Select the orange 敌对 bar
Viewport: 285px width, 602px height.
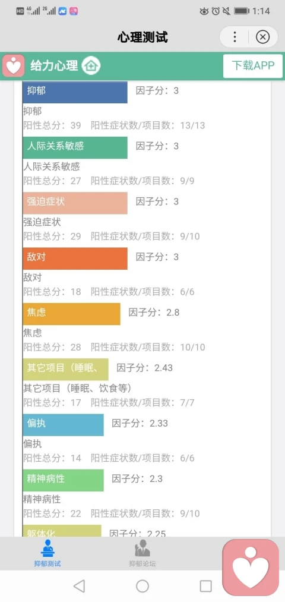tap(75, 259)
